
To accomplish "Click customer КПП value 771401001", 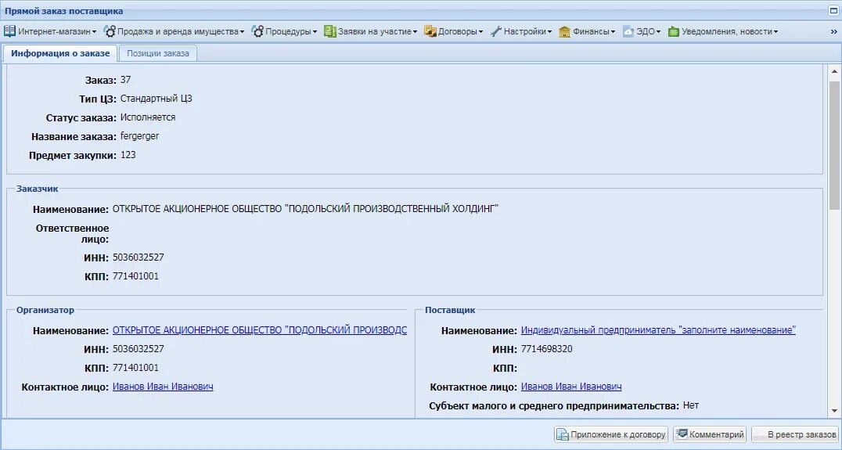I will click(x=135, y=276).
